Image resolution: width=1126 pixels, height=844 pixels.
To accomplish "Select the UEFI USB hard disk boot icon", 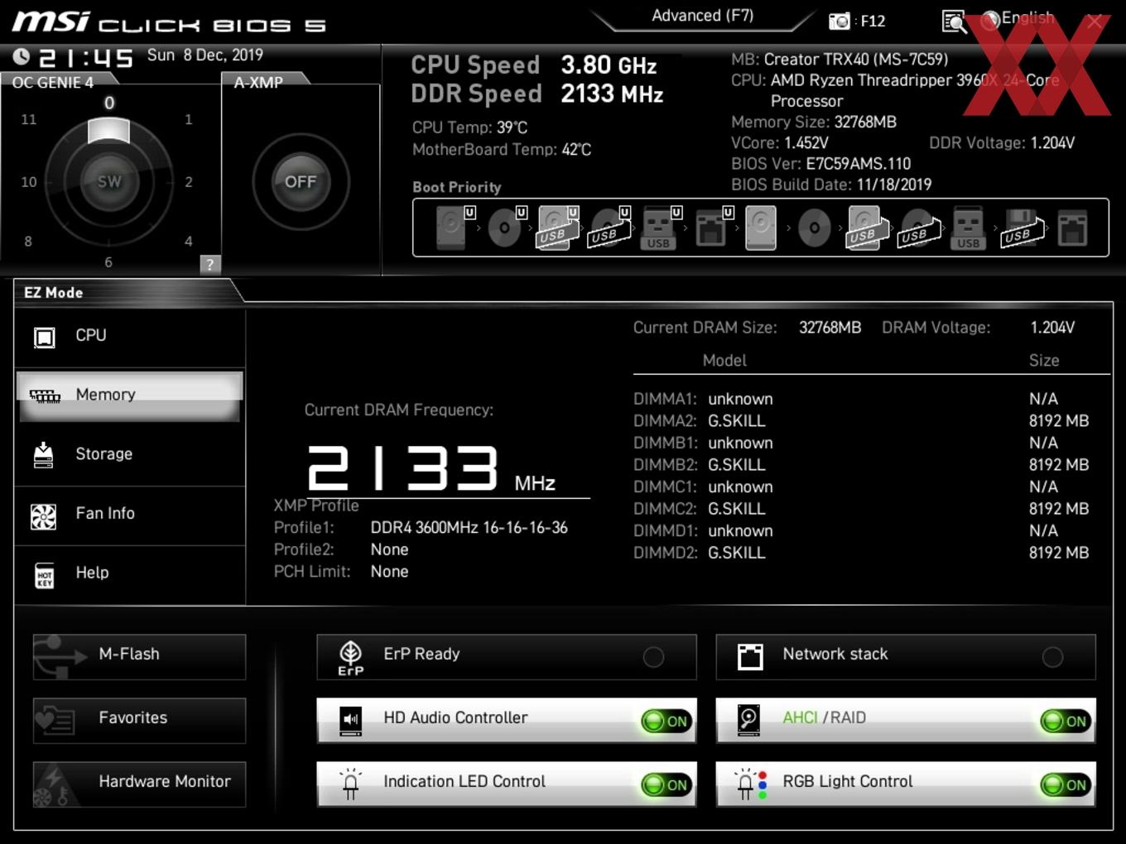I will pos(557,228).
